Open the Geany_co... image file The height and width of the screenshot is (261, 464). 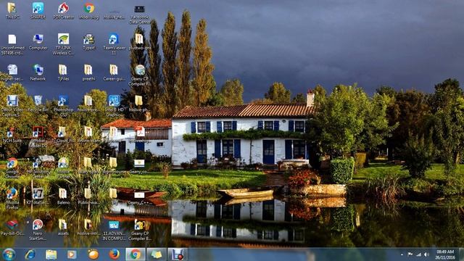[x=139, y=166]
